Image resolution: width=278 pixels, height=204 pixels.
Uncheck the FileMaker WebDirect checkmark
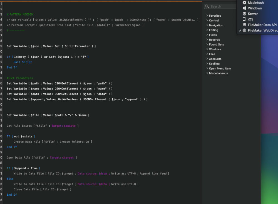[240, 30]
